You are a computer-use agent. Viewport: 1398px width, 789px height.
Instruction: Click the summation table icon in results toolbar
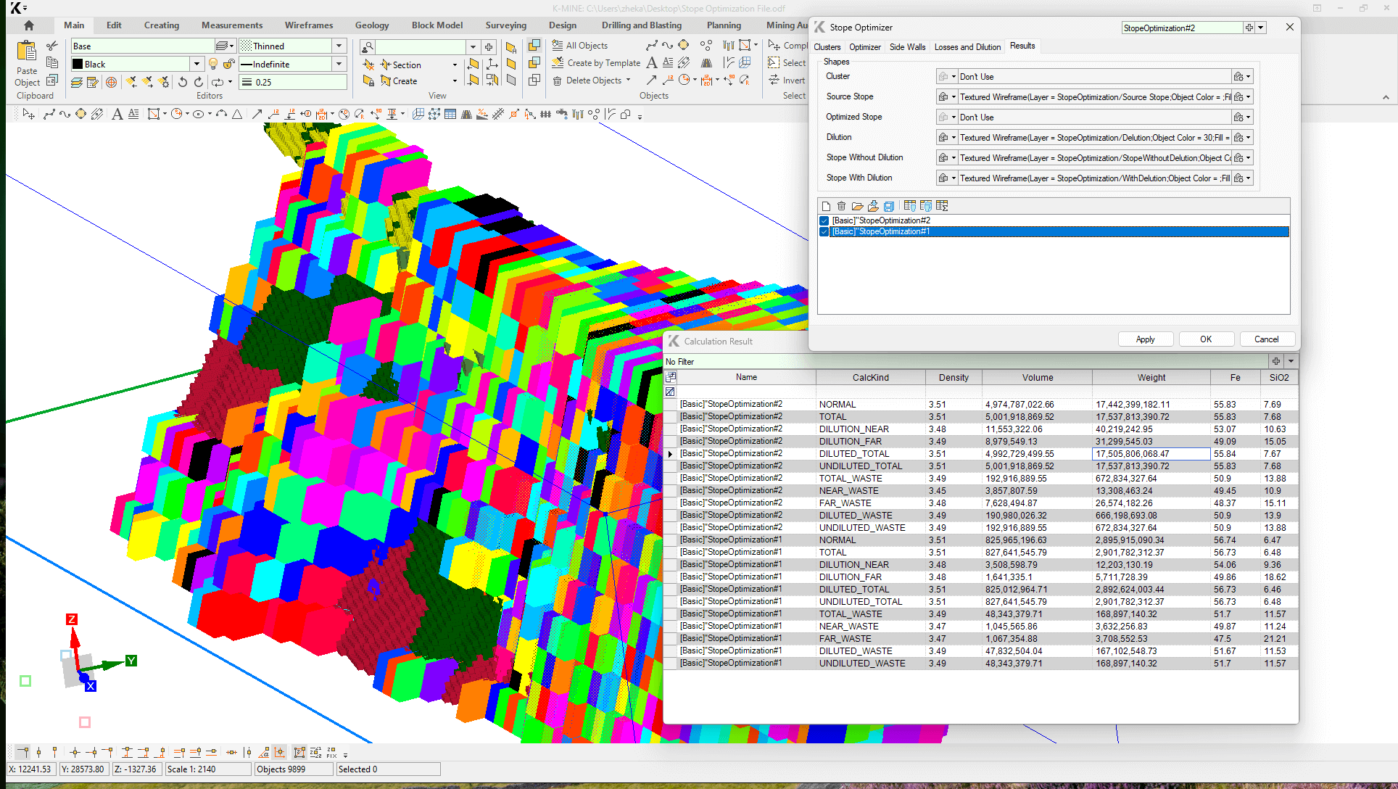[x=942, y=206]
